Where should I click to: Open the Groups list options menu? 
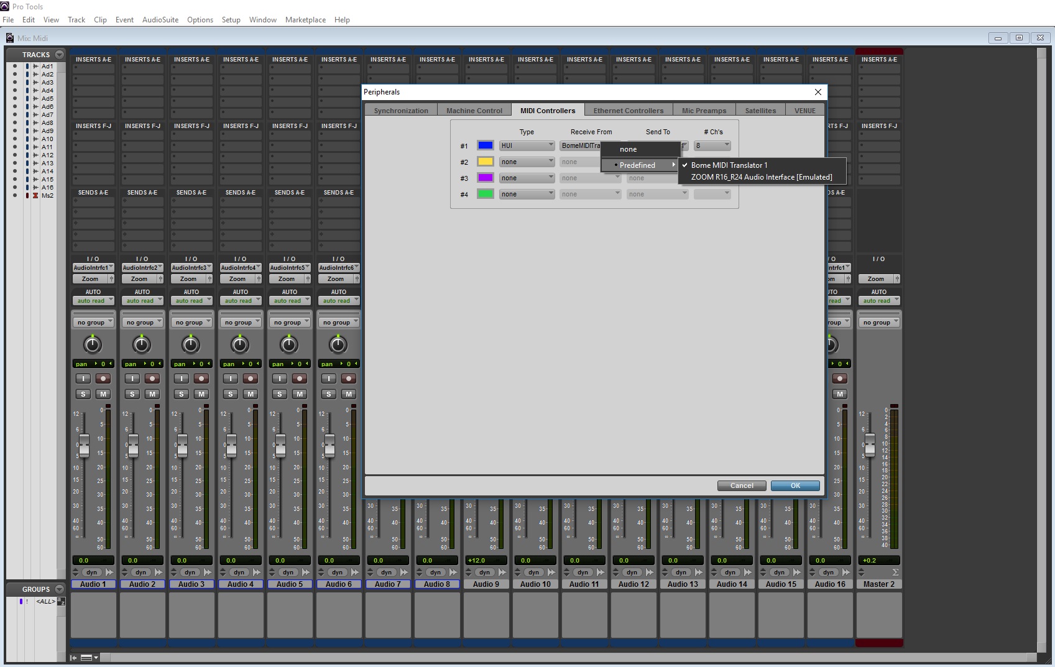point(59,589)
